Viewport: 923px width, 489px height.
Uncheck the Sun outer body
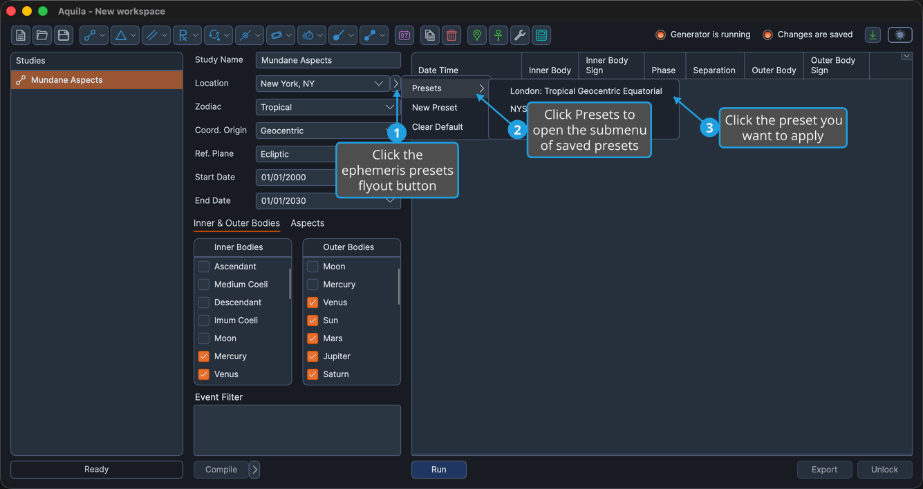pos(313,320)
